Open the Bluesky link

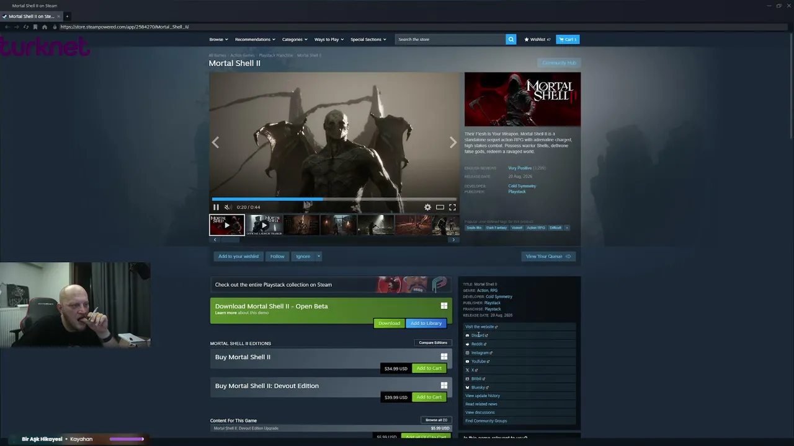480,387
